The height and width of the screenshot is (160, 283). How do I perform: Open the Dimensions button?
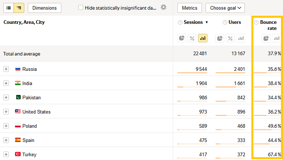45,8
